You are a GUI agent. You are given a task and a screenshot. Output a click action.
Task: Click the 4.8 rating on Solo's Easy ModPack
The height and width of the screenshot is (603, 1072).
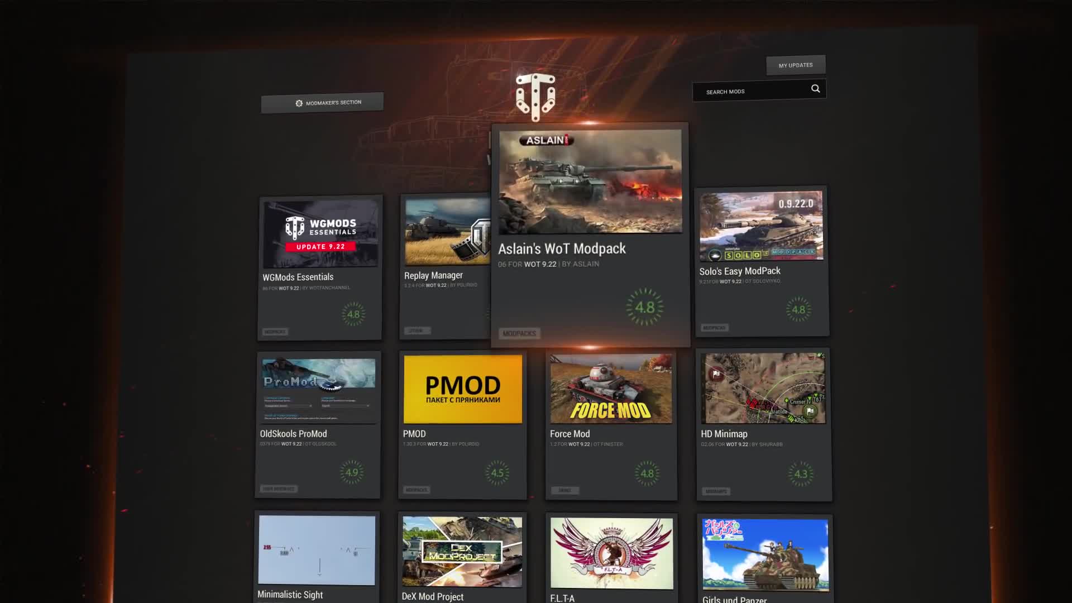pos(798,309)
